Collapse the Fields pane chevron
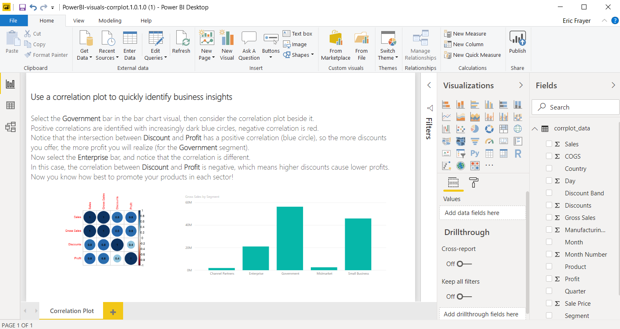This screenshot has height=329, width=620. click(x=613, y=85)
